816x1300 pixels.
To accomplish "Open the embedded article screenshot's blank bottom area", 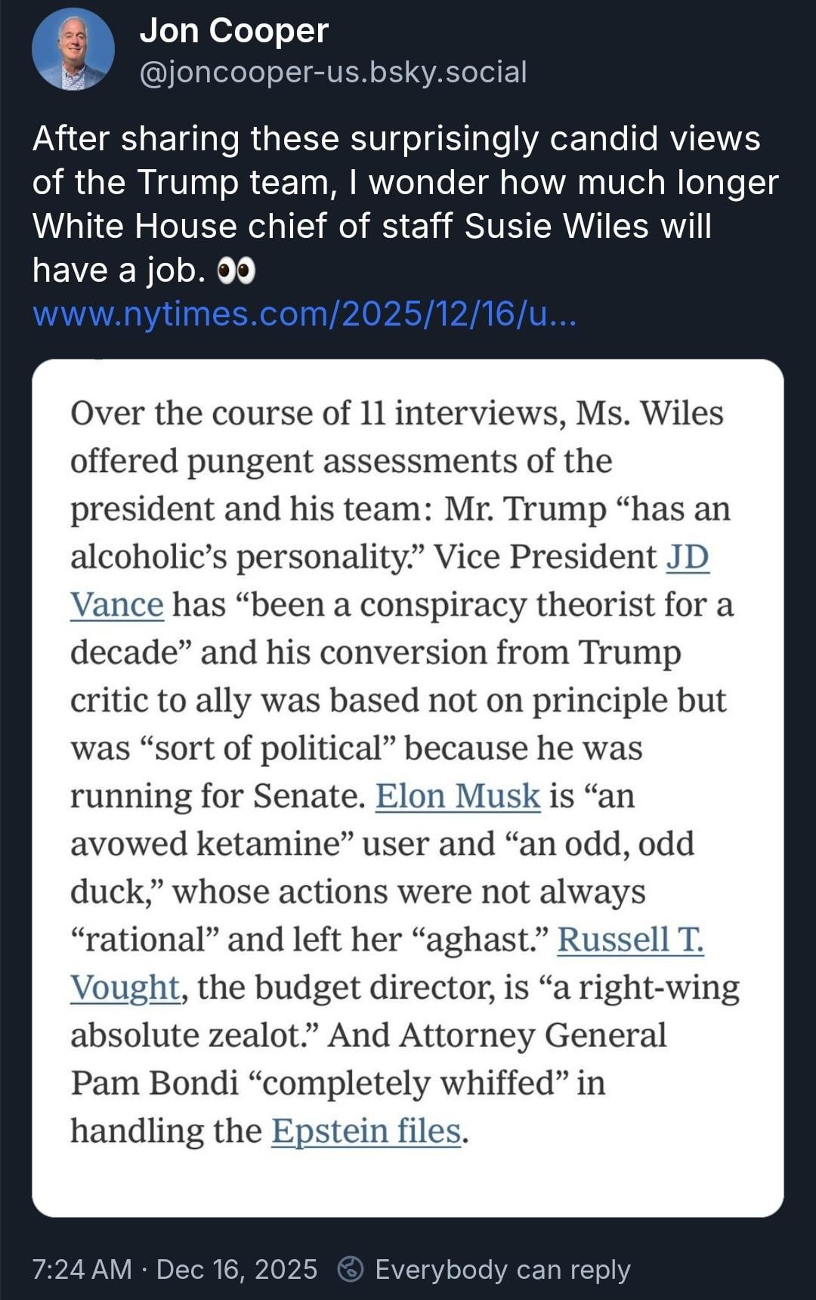I will tap(408, 1182).
